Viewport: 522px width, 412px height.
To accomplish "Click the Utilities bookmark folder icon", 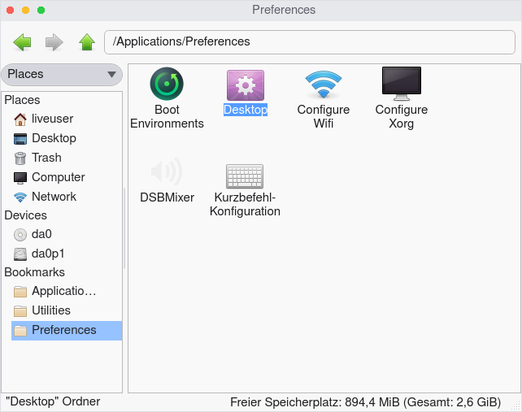I will [20, 311].
